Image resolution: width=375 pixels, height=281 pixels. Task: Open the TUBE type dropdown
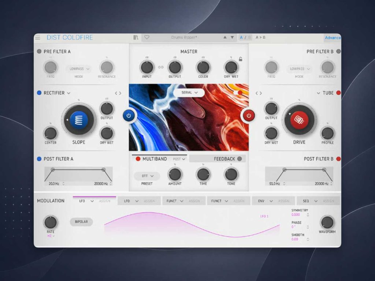325,93
